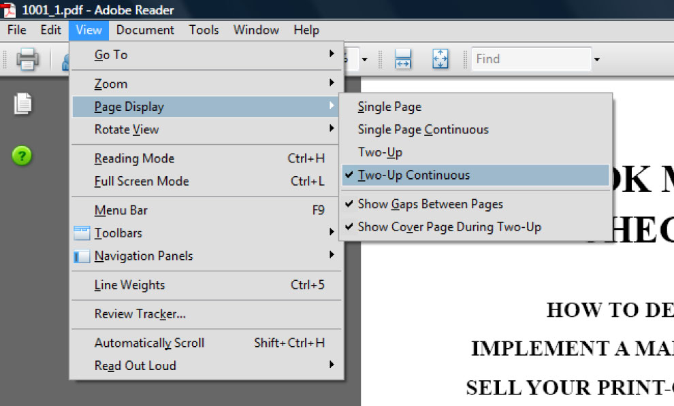
Task: Click into the Find text field
Action: (531, 59)
